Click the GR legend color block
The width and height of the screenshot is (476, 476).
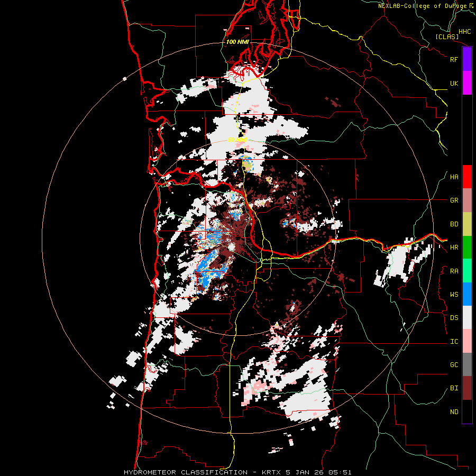coord(467,200)
